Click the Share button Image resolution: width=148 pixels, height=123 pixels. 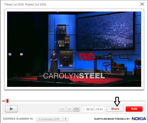tap(115, 109)
